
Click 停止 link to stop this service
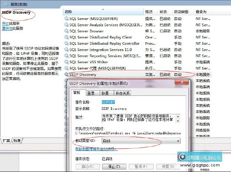point(6,23)
